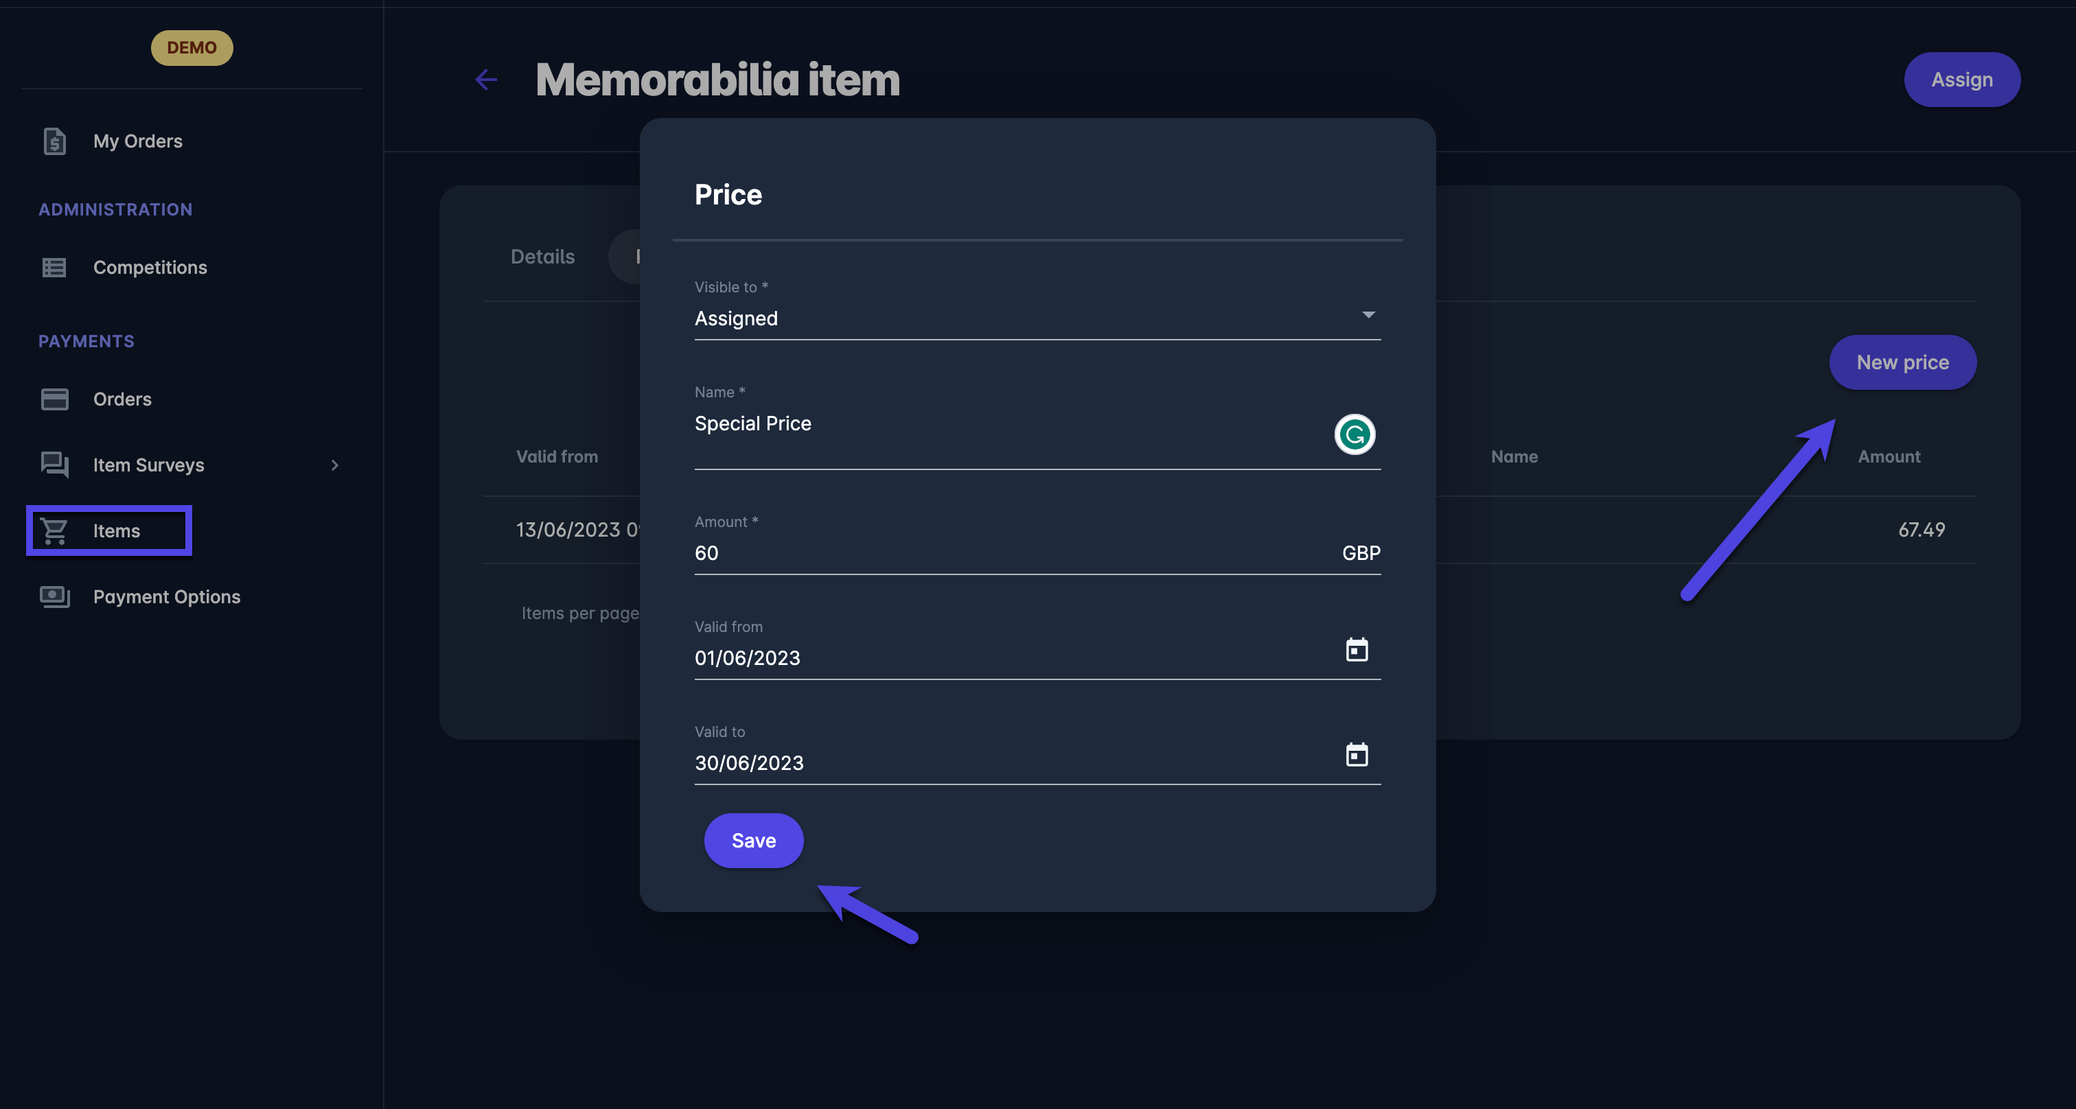Click the Valid to date field
The height and width of the screenshot is (1109, 2076).
(1007, 762)
